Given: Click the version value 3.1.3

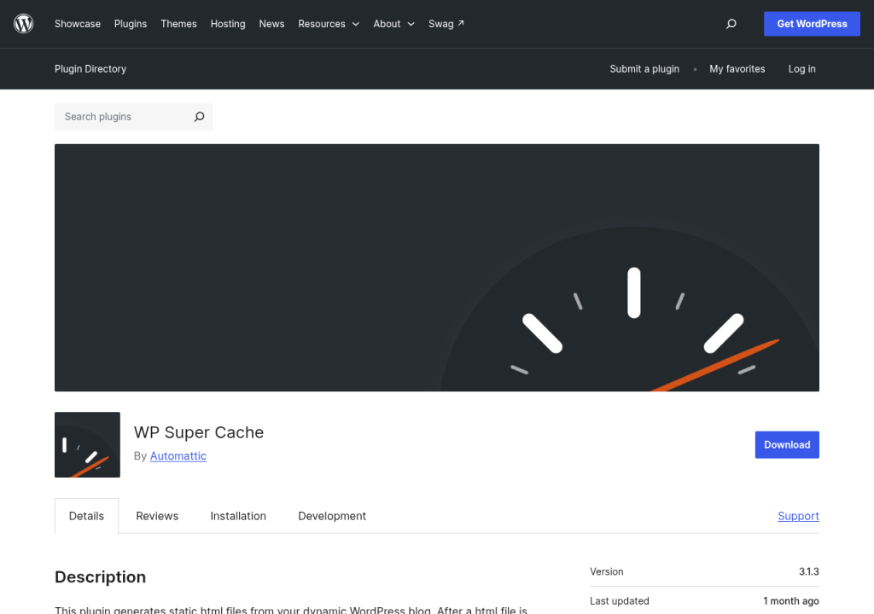Looking at the screenshot, I should (x=809, y=571).
